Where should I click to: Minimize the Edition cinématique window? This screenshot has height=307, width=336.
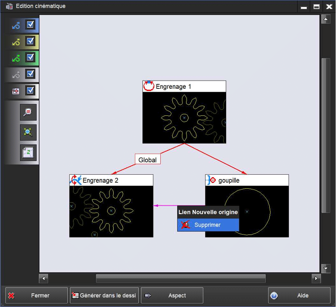point(304,7)
